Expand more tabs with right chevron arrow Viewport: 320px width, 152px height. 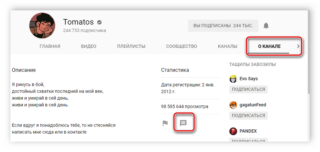coord(298,46)
